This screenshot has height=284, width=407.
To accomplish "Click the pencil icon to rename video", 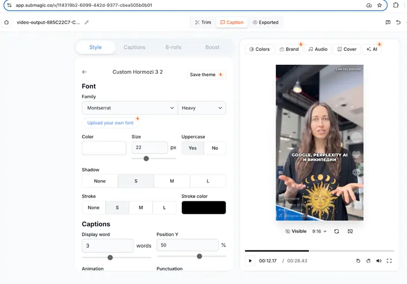I will coord(87,23).
